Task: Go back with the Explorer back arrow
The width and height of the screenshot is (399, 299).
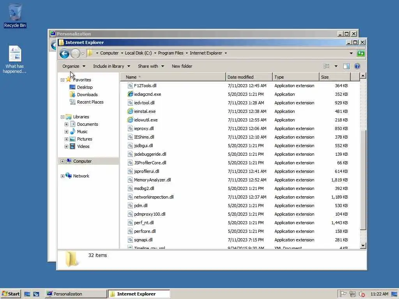Action: [64, 53]
